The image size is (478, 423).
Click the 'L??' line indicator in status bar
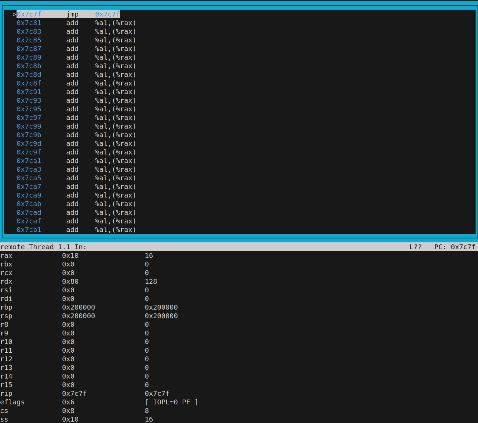416,247
